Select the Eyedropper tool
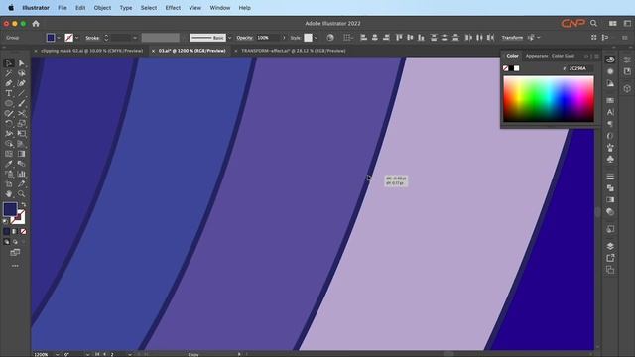 9,164
